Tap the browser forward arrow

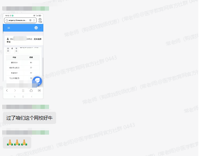[x=15, y=90]
